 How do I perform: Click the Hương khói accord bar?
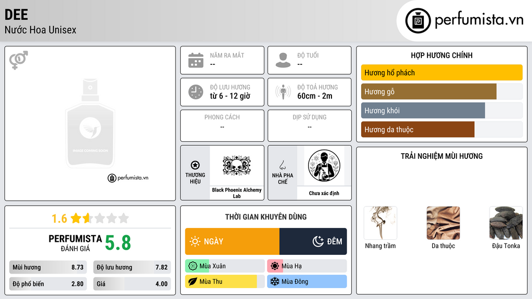(x=442, y=111)
